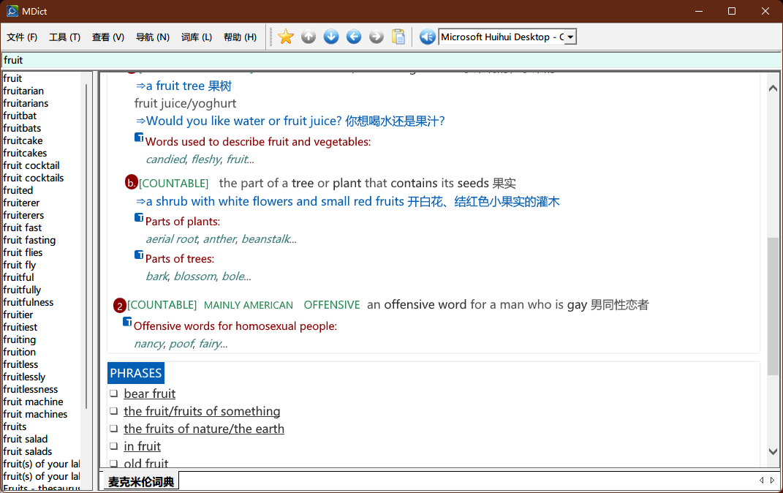The height and width of the screenshot is (493, 783).
Task: Open thesaurus icon beside 'Parts of plants'
Action: pyautogui.click(x=139, y=217)
